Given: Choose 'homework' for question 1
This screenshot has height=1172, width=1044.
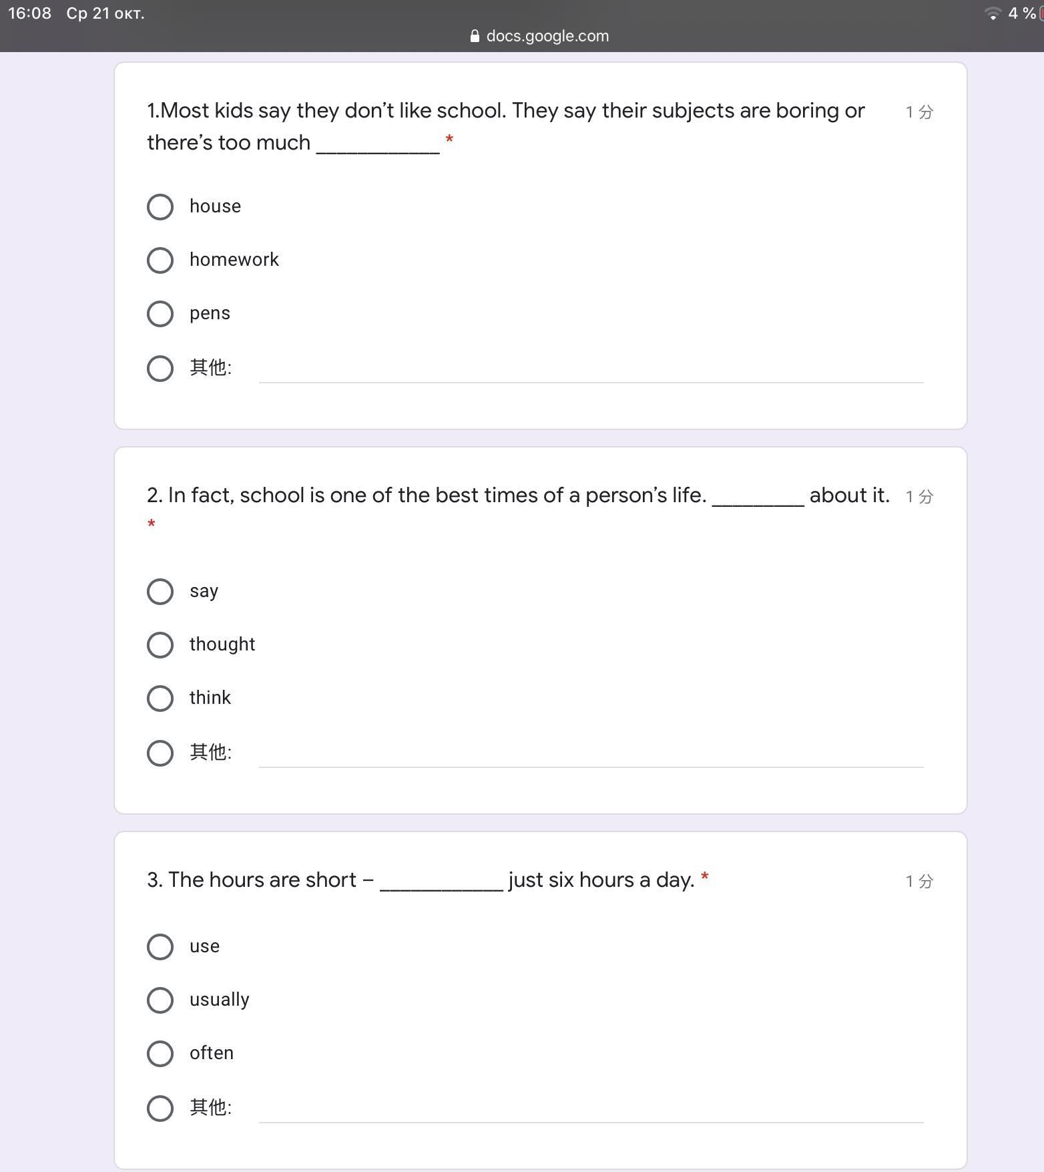Looking at the screenshot, I should 160,260.
